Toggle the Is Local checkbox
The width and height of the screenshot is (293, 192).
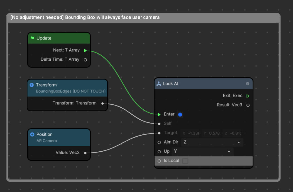pos(185,161)
